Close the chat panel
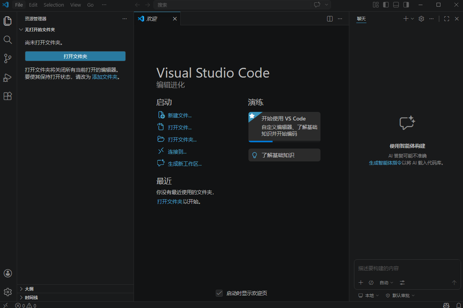This screenshot has width=463, height=308. coord(457,19)
